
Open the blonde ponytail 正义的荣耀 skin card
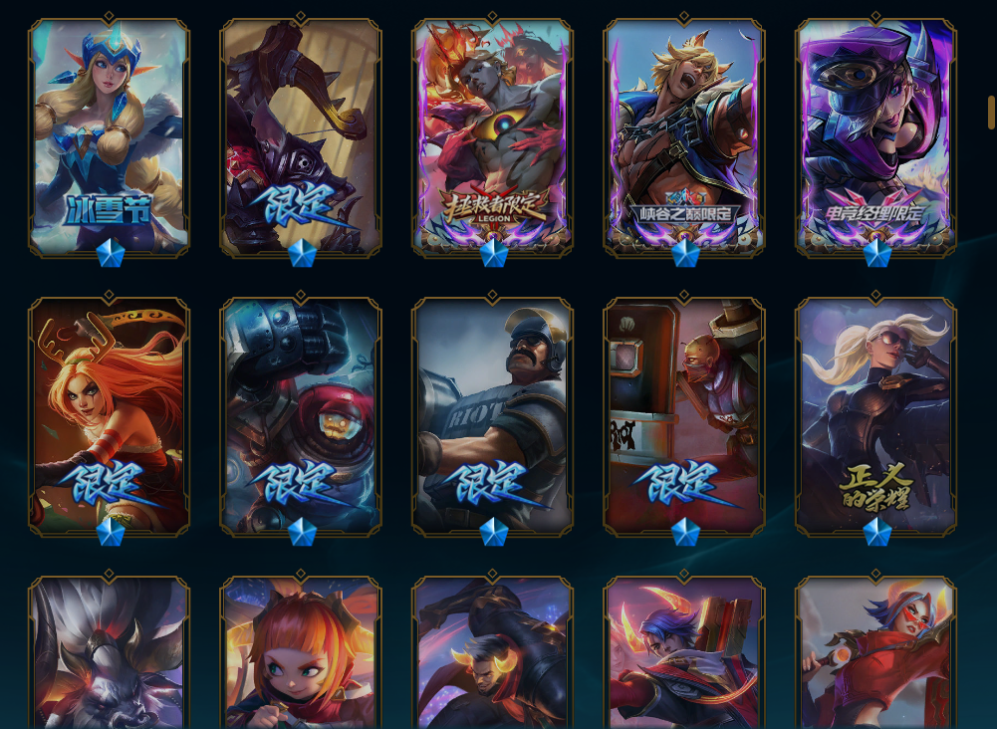click(x=876, y=416)
